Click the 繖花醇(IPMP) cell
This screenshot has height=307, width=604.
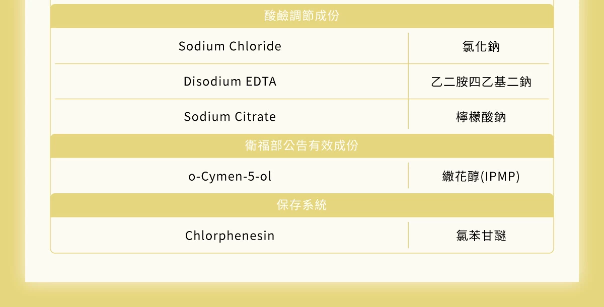pyautogui.click(x=481, y=177)
